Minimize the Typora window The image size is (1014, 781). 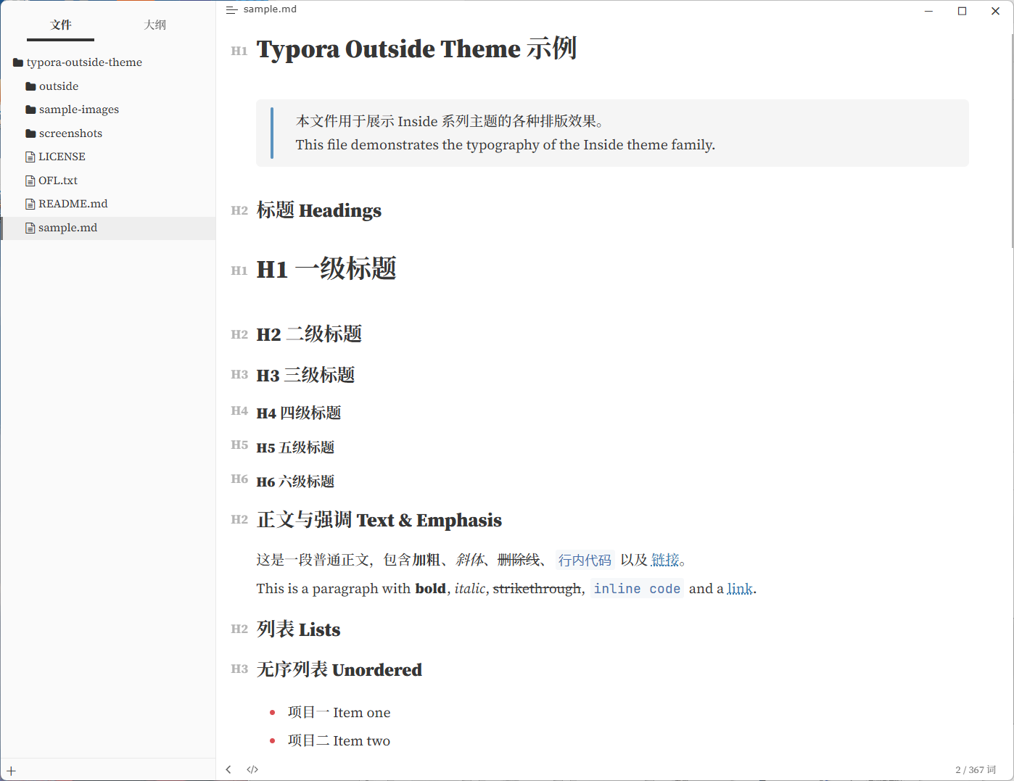point(929,11)
